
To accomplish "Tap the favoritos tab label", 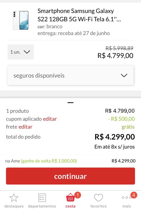I will (98, 206).
